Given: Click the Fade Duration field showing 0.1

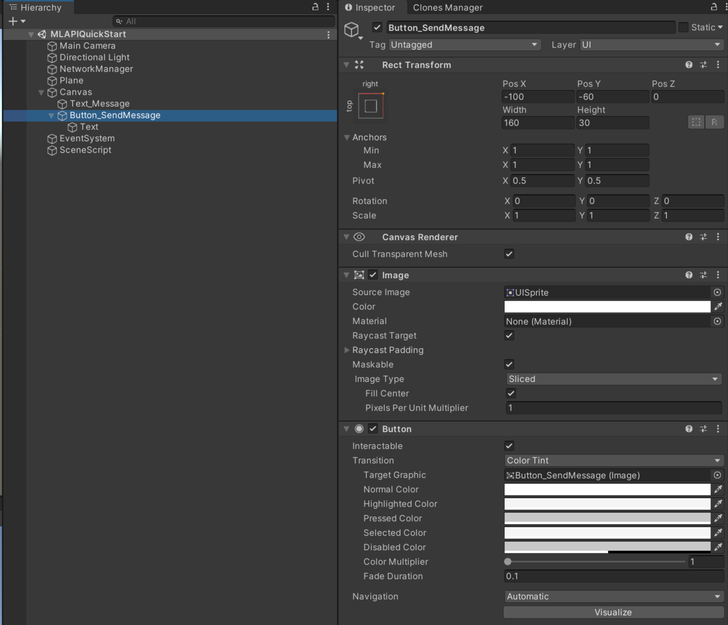Looking at the screenshot, I should (614, 576).
